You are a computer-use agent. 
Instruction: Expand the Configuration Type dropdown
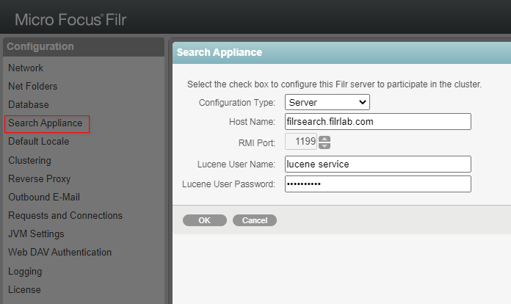[x=327, y=102]
